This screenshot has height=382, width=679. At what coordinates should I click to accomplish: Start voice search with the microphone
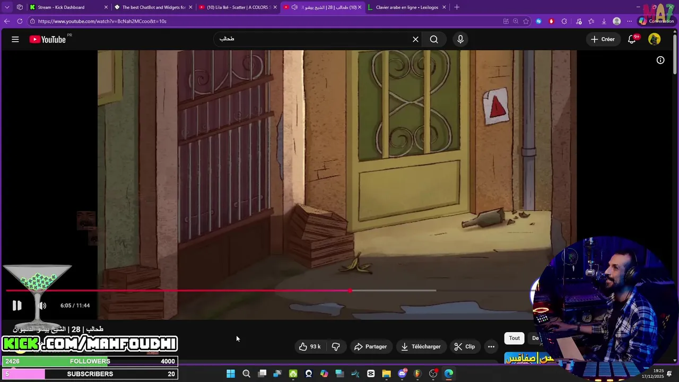(x=460, y=39)
